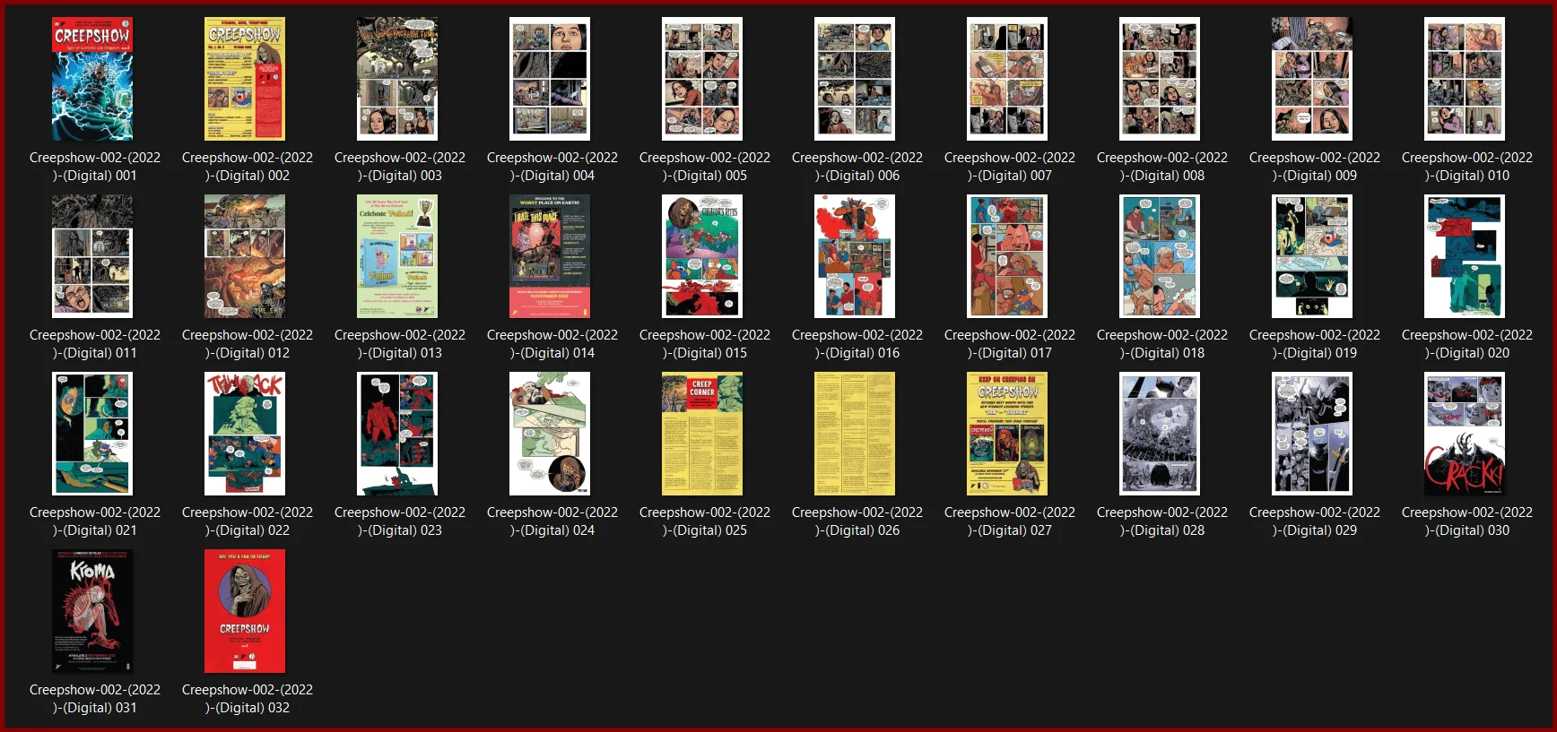This screenshot has height=732, width=1557.
Task: Click file name ending in Digital 007
Action: 1010,167
